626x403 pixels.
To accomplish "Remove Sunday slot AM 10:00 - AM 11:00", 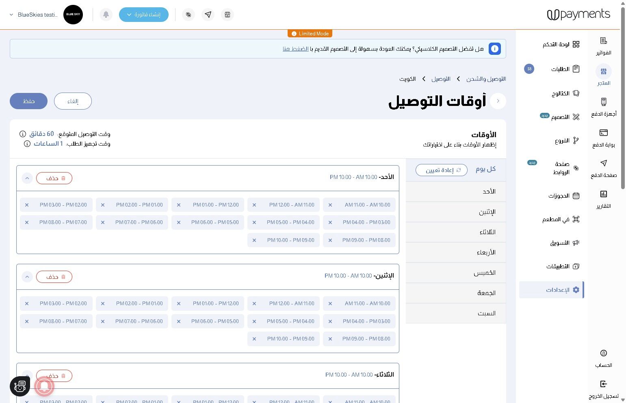I will tap(330, 205).
